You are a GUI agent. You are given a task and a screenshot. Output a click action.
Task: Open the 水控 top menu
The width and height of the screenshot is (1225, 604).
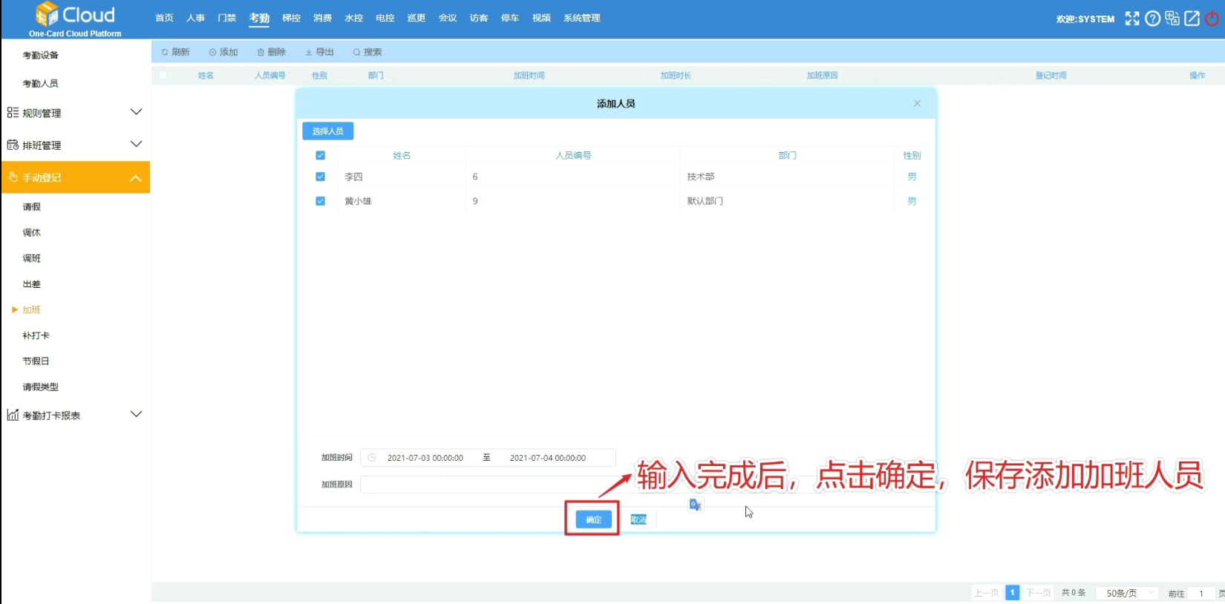353,18
